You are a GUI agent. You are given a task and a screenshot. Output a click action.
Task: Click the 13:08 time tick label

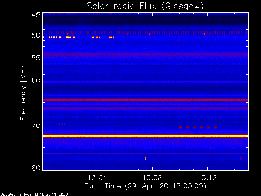152,178
